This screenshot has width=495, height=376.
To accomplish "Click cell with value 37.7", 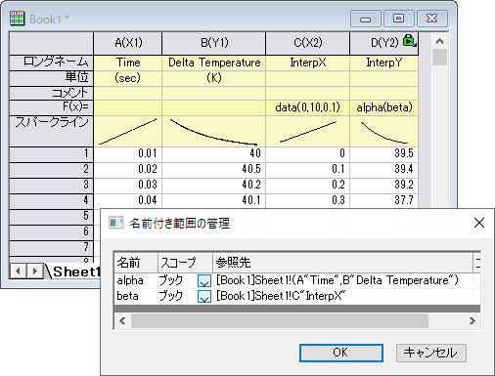I will (384, 200).
